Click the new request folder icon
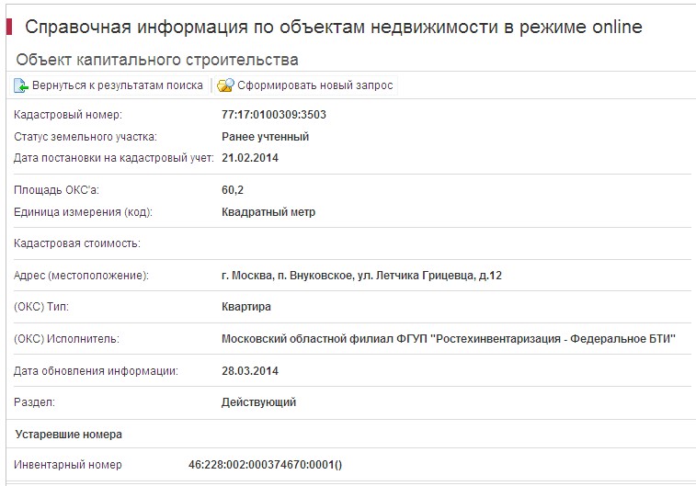Screen dimensions: 696x486 tap(225, 85)
